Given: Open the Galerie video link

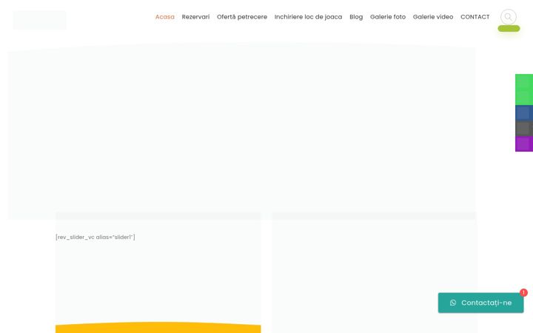Looking at the screenshot, I should click(433, 16).
